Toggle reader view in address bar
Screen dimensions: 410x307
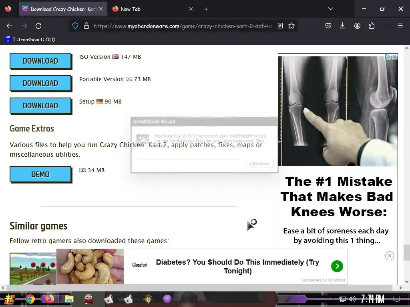(x=280, y=26)
